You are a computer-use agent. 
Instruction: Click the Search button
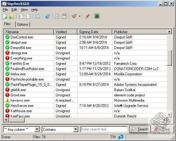click(x=140, y=129)
